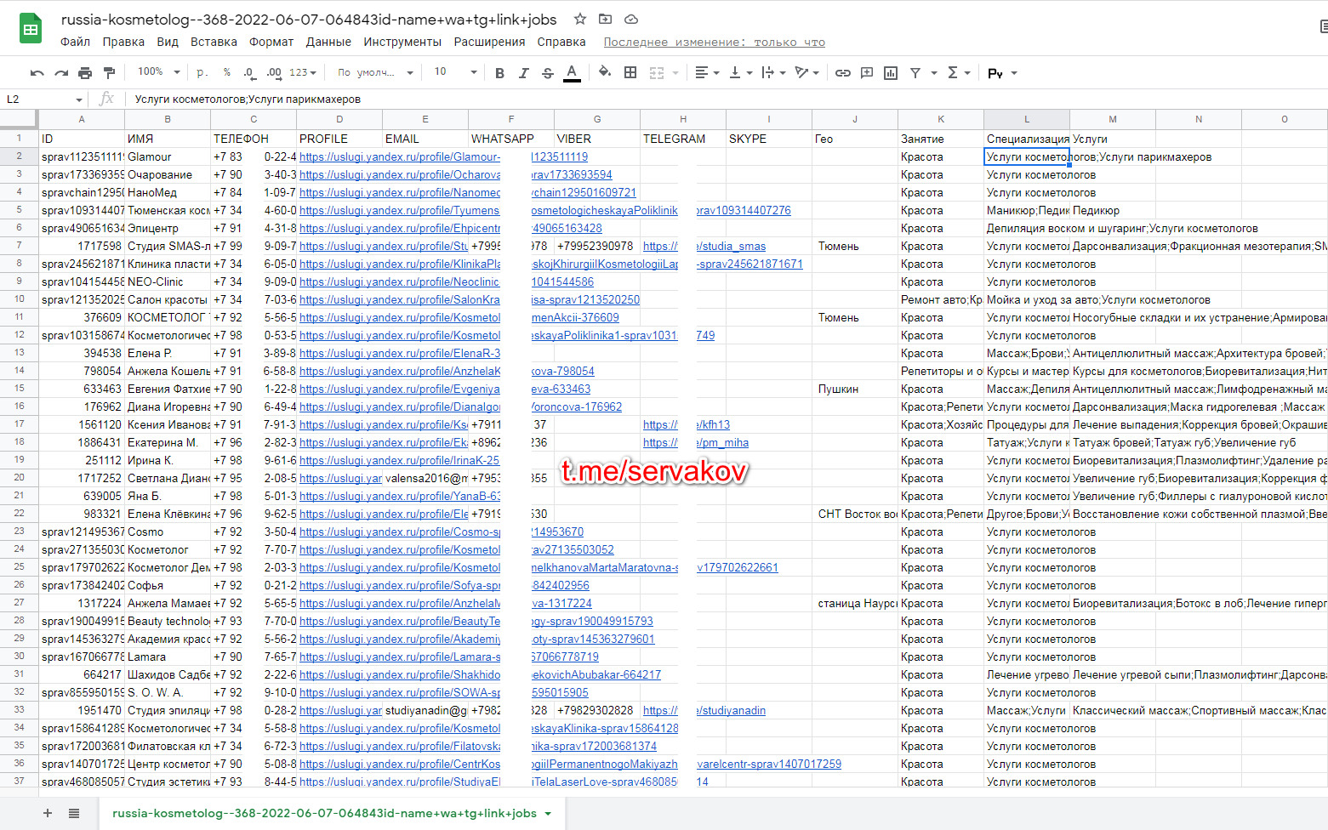The height and width of the screenshot is (830, 1328).
Task: Insert a link using the chain icon
Action: 842,73
